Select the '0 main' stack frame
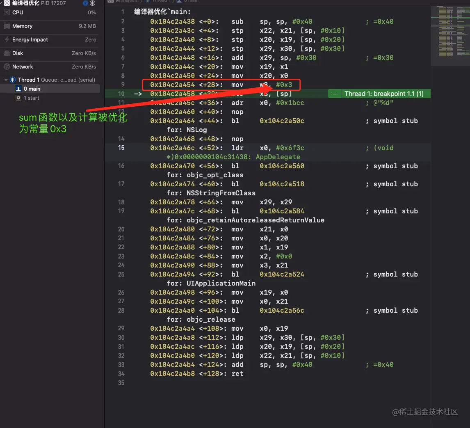Image resolution: width=470 pixels, height=428 pixels. (32, 89)
